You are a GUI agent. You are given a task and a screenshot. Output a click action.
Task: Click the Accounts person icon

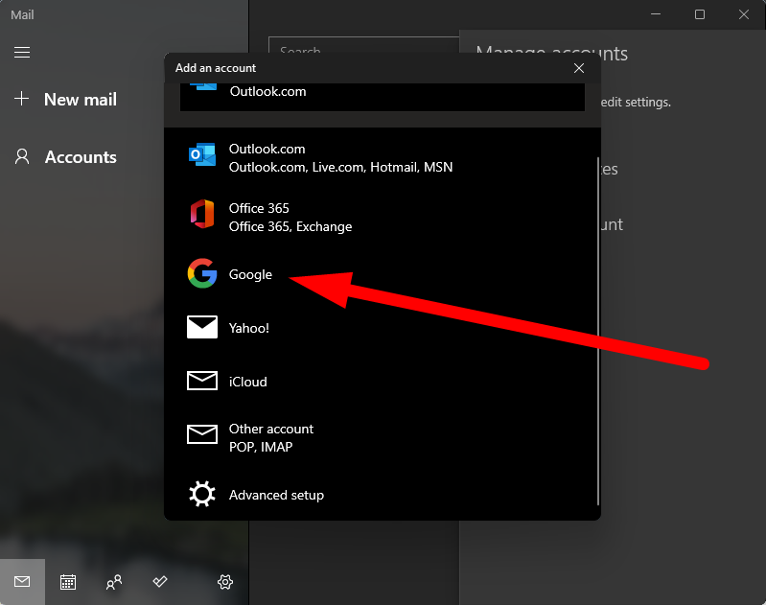[x=22, y=157]
